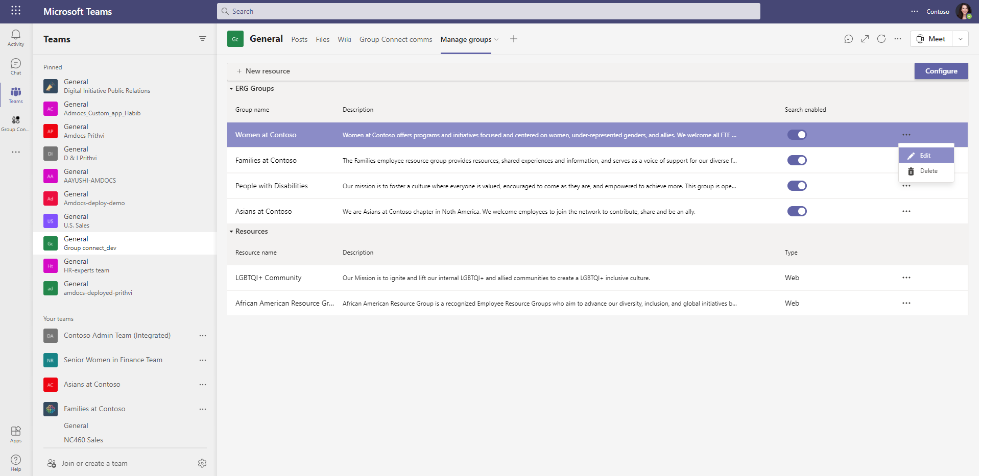Open more options for Asians at Contoso group row
The width and height of the screenshot is (982, 476).
(906, 211)
